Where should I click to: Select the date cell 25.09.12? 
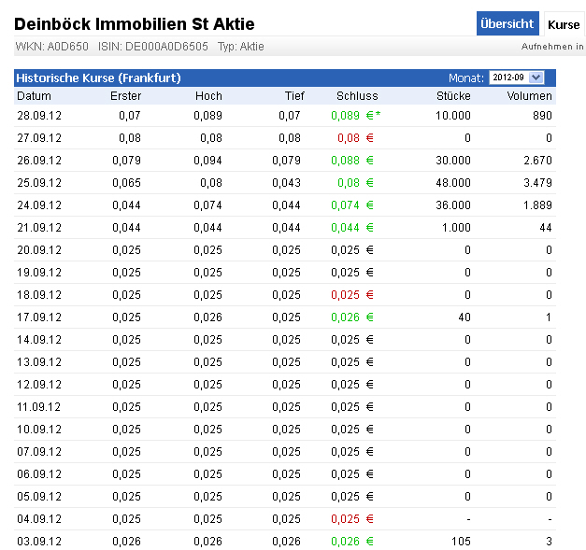point(39,183)
